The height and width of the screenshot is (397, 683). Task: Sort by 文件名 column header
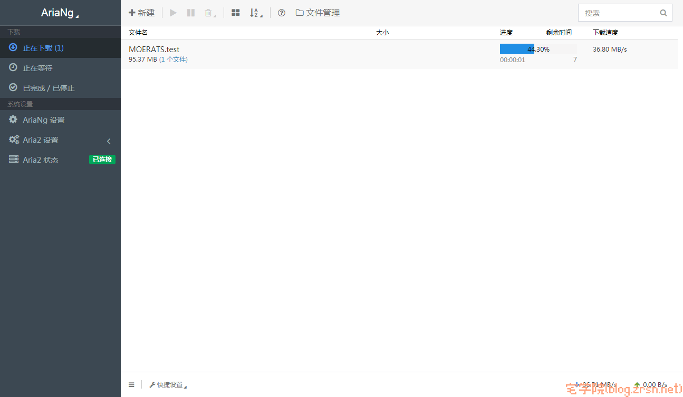coord(138,33)
